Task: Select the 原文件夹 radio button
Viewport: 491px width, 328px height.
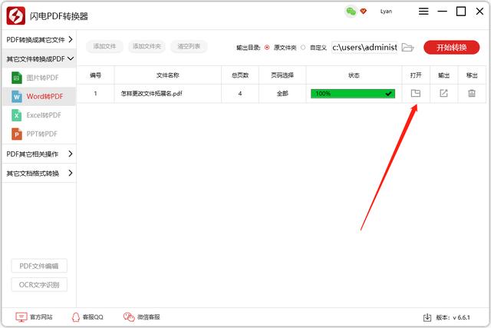Action: tap(267, 48)
